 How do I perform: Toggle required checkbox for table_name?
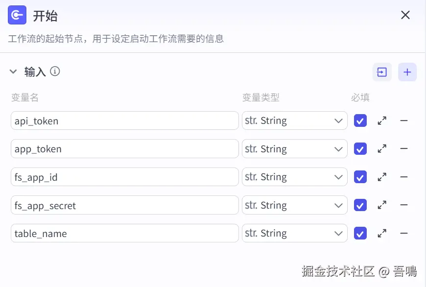point(360,233)
